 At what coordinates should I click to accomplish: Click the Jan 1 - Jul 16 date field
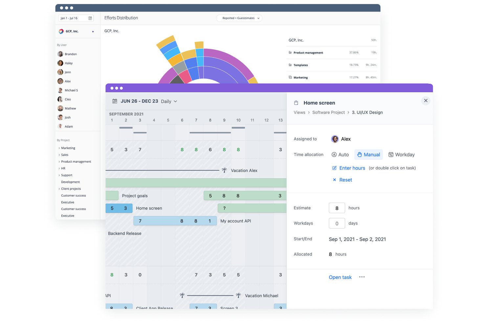(x=76, y=18)
